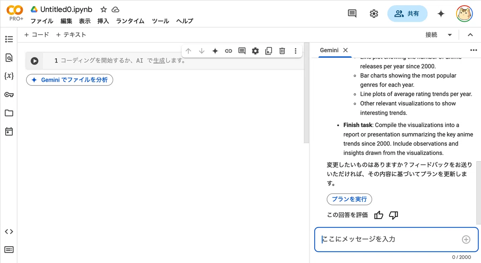This screenshot has height=263, width=481.
Task: Star the Untitled0.ipynb notebook
Action: click(x=103, y=10)
